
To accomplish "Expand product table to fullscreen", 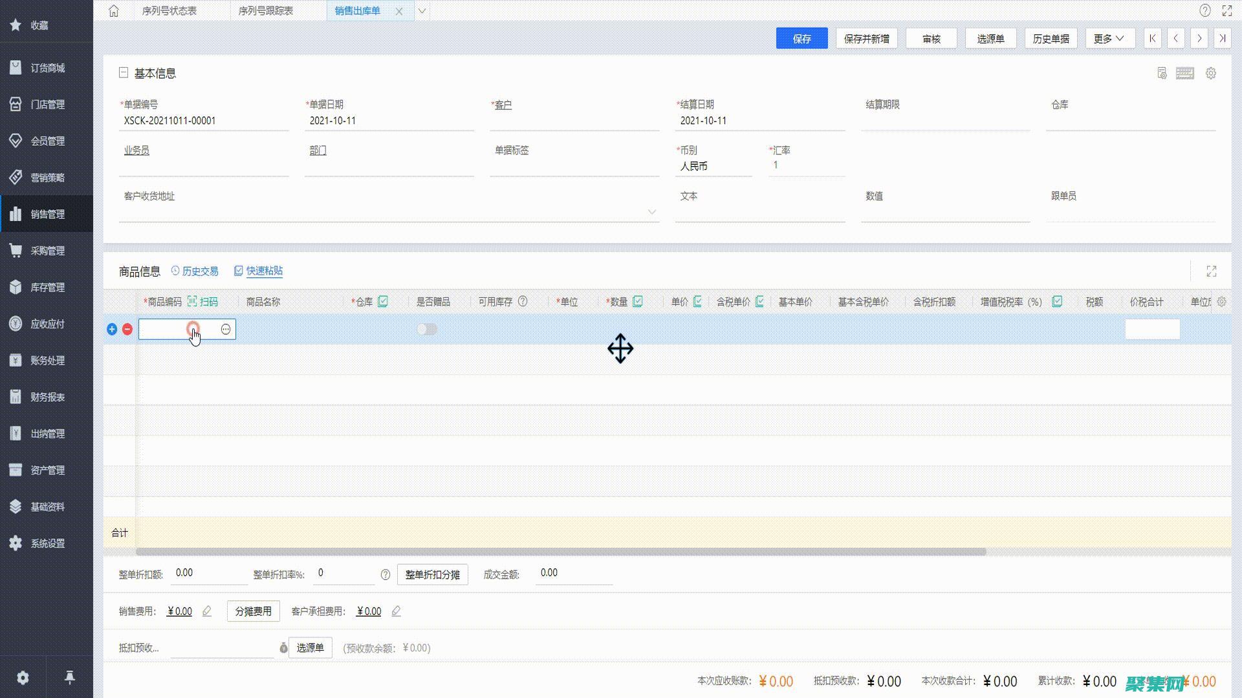I will [x=1211, y=271].
